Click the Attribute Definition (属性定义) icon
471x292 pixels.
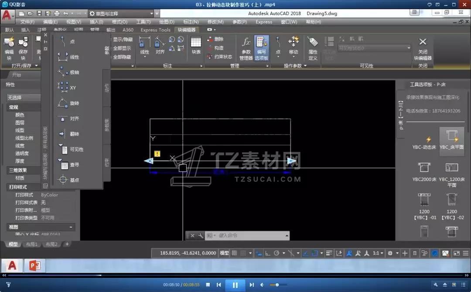pos(313,43)
